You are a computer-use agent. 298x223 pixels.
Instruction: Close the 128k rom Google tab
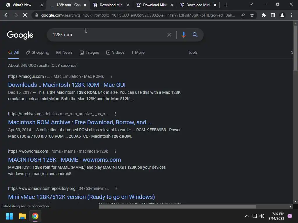(x=85, y=5)
